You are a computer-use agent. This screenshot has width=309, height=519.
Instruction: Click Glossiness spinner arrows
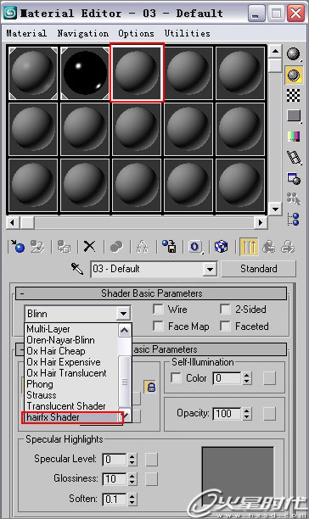point(132,478)
